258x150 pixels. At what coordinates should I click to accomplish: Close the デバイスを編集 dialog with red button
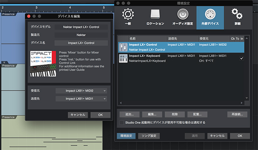(29, 16)
